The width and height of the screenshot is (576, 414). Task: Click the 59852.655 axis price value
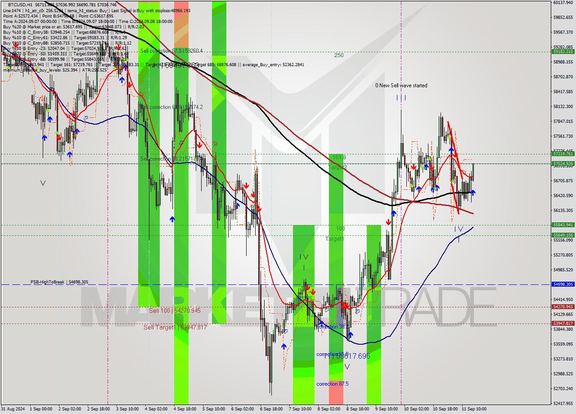click(x=562, y=17)
